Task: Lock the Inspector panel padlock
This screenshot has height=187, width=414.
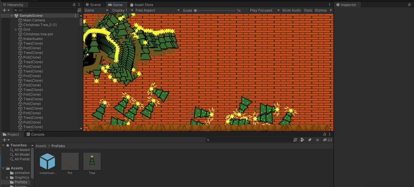Action: [409, 5]
